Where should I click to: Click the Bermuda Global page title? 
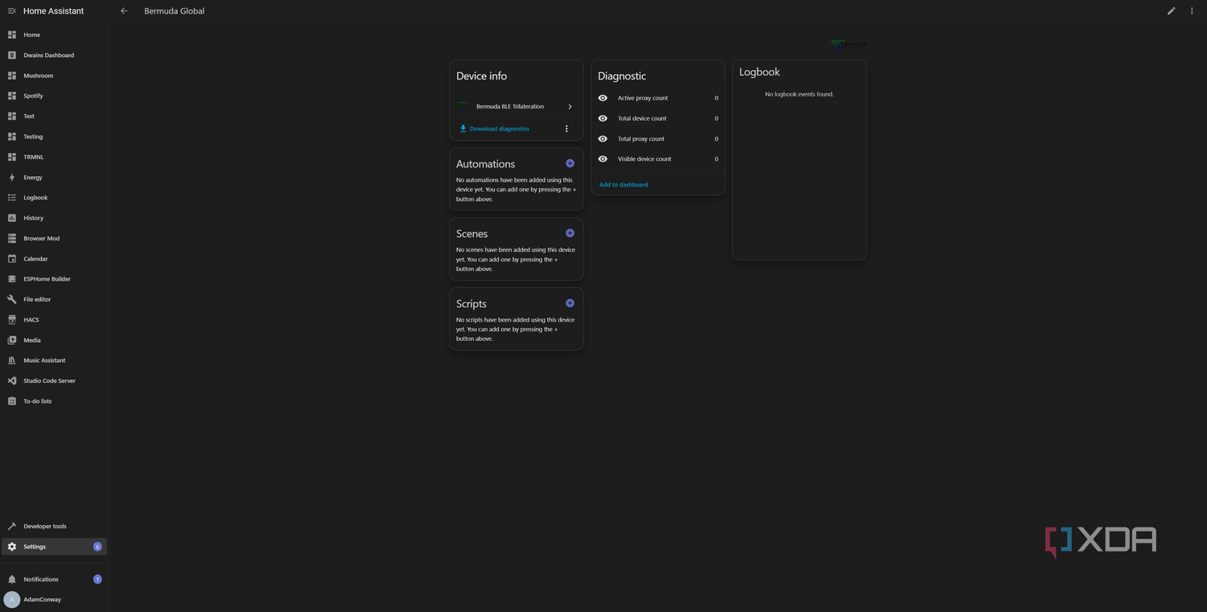pyautogui.click(x=174, y=11)
